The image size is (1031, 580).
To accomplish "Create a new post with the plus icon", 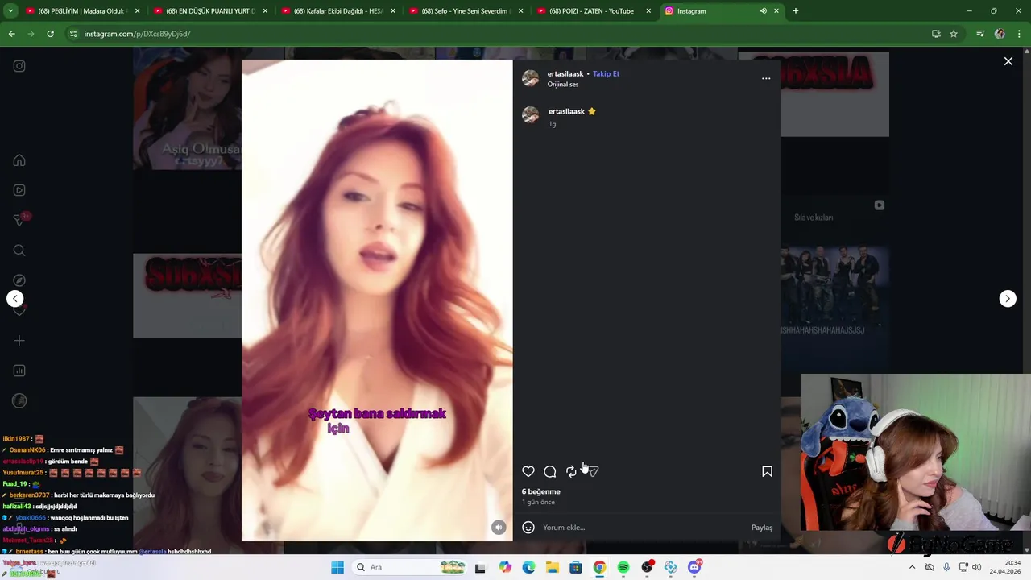I will pyautogui.click(x=19, y=341).
